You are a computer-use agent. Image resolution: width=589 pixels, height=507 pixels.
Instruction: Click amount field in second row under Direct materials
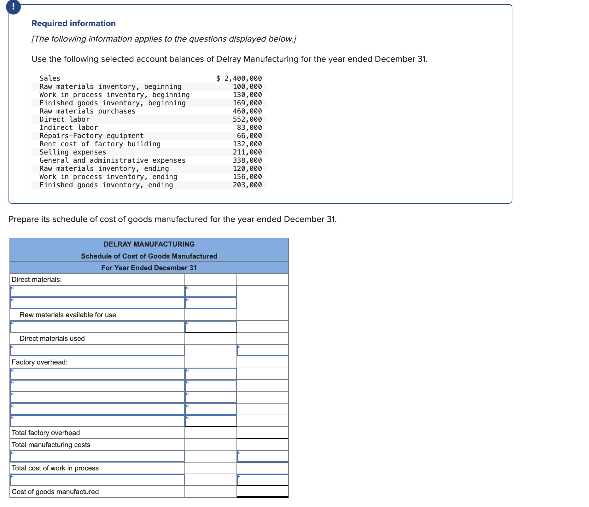(211, 303)
